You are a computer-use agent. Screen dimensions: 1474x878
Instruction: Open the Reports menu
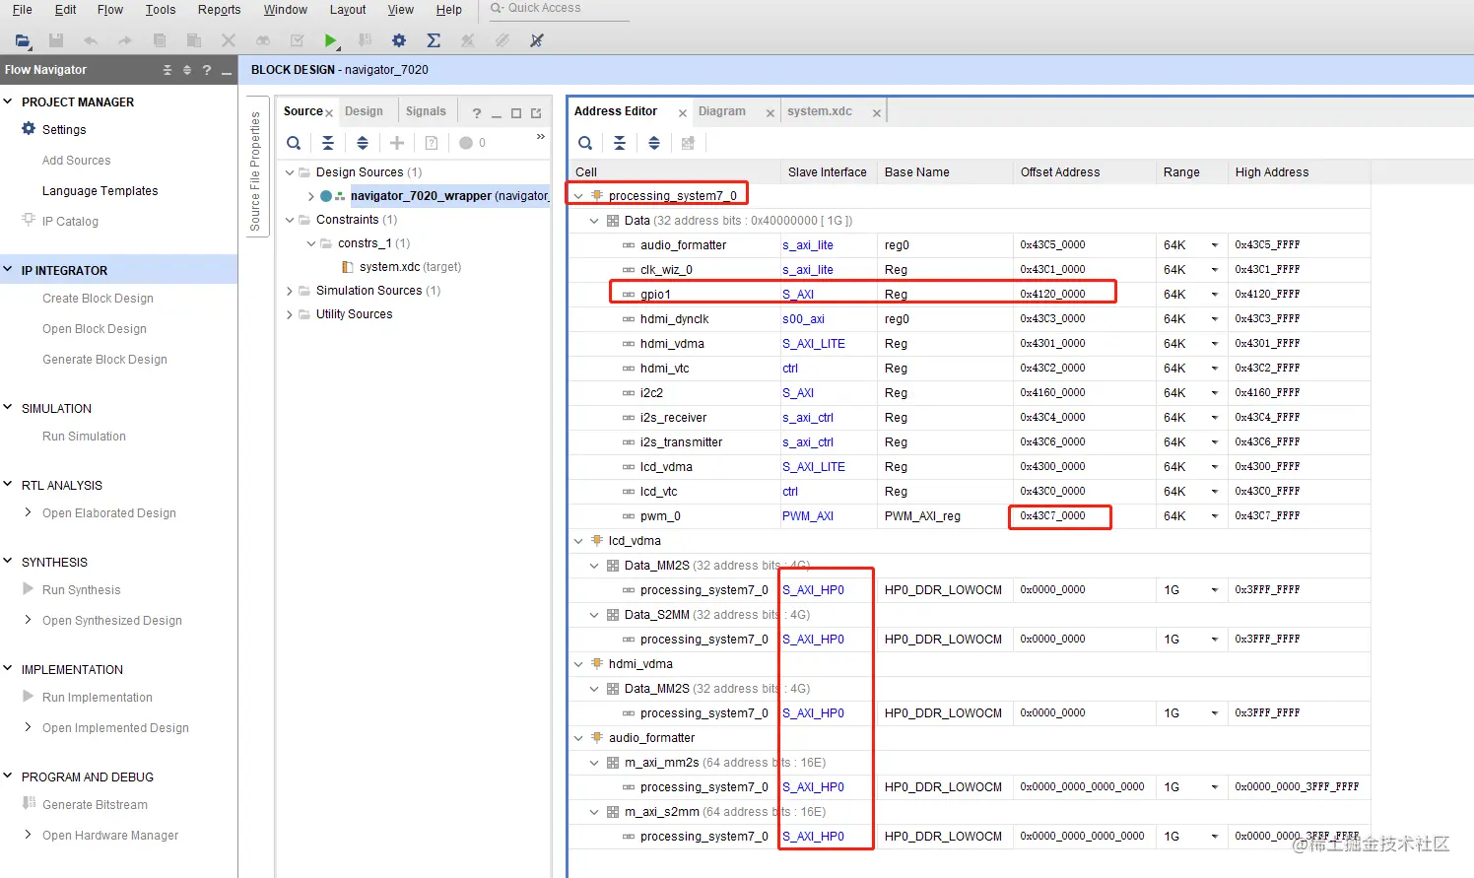coord(219,10)
